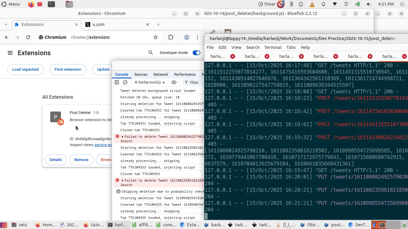Bookmark this page with the star icon
Image resolution: width=408 pixels, height=229 pixels.
point(155,37)
